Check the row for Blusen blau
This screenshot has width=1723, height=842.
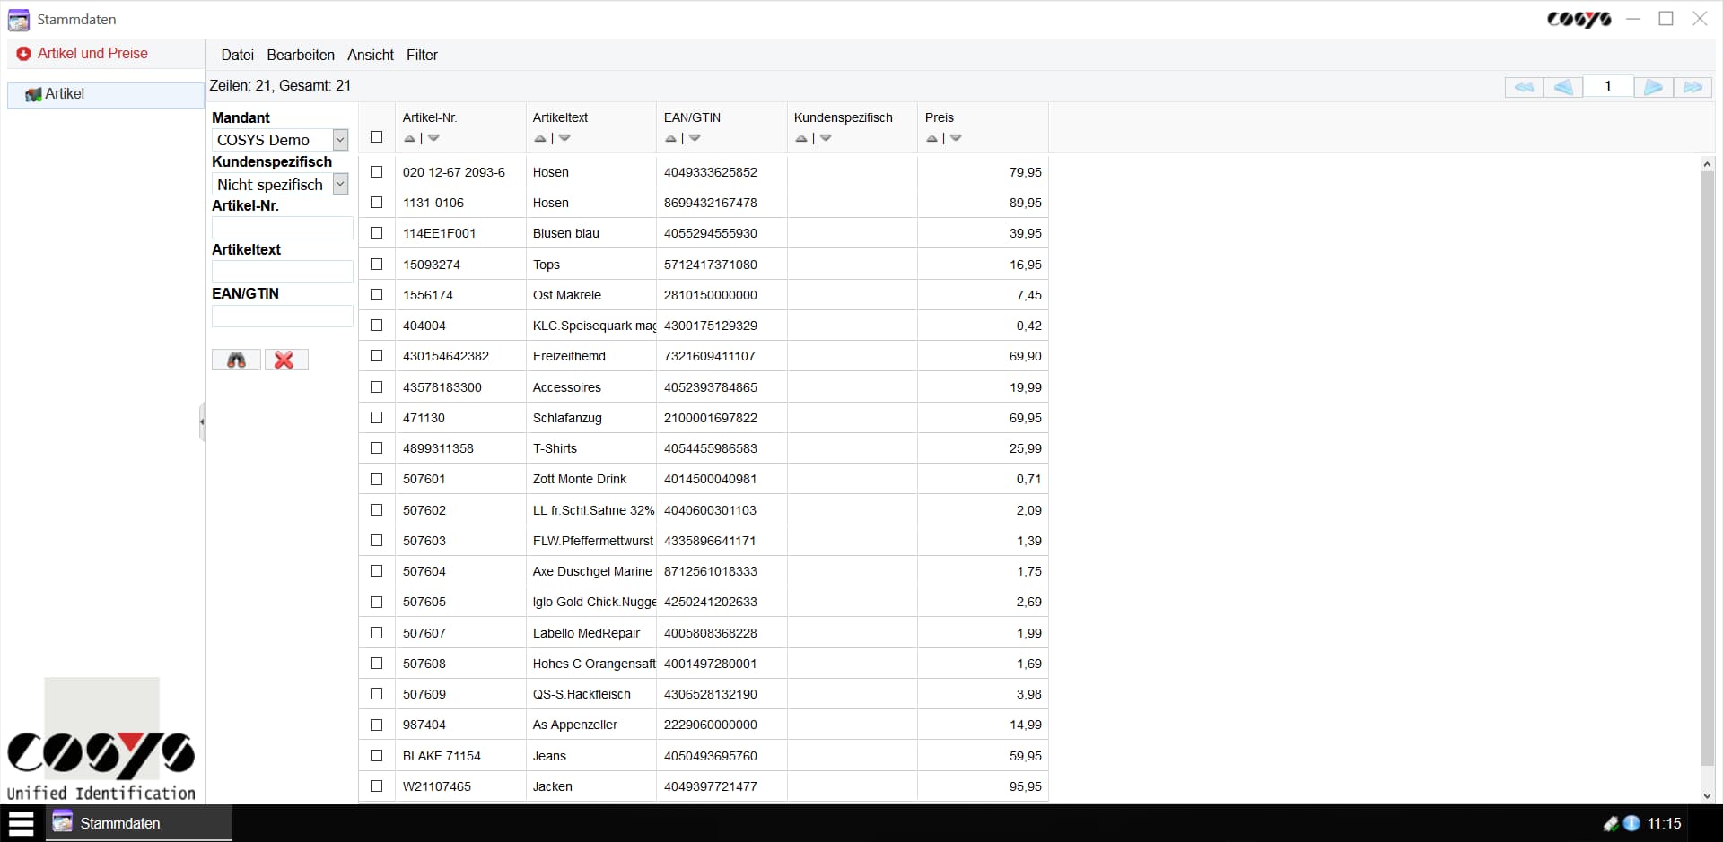click(376, 232)
